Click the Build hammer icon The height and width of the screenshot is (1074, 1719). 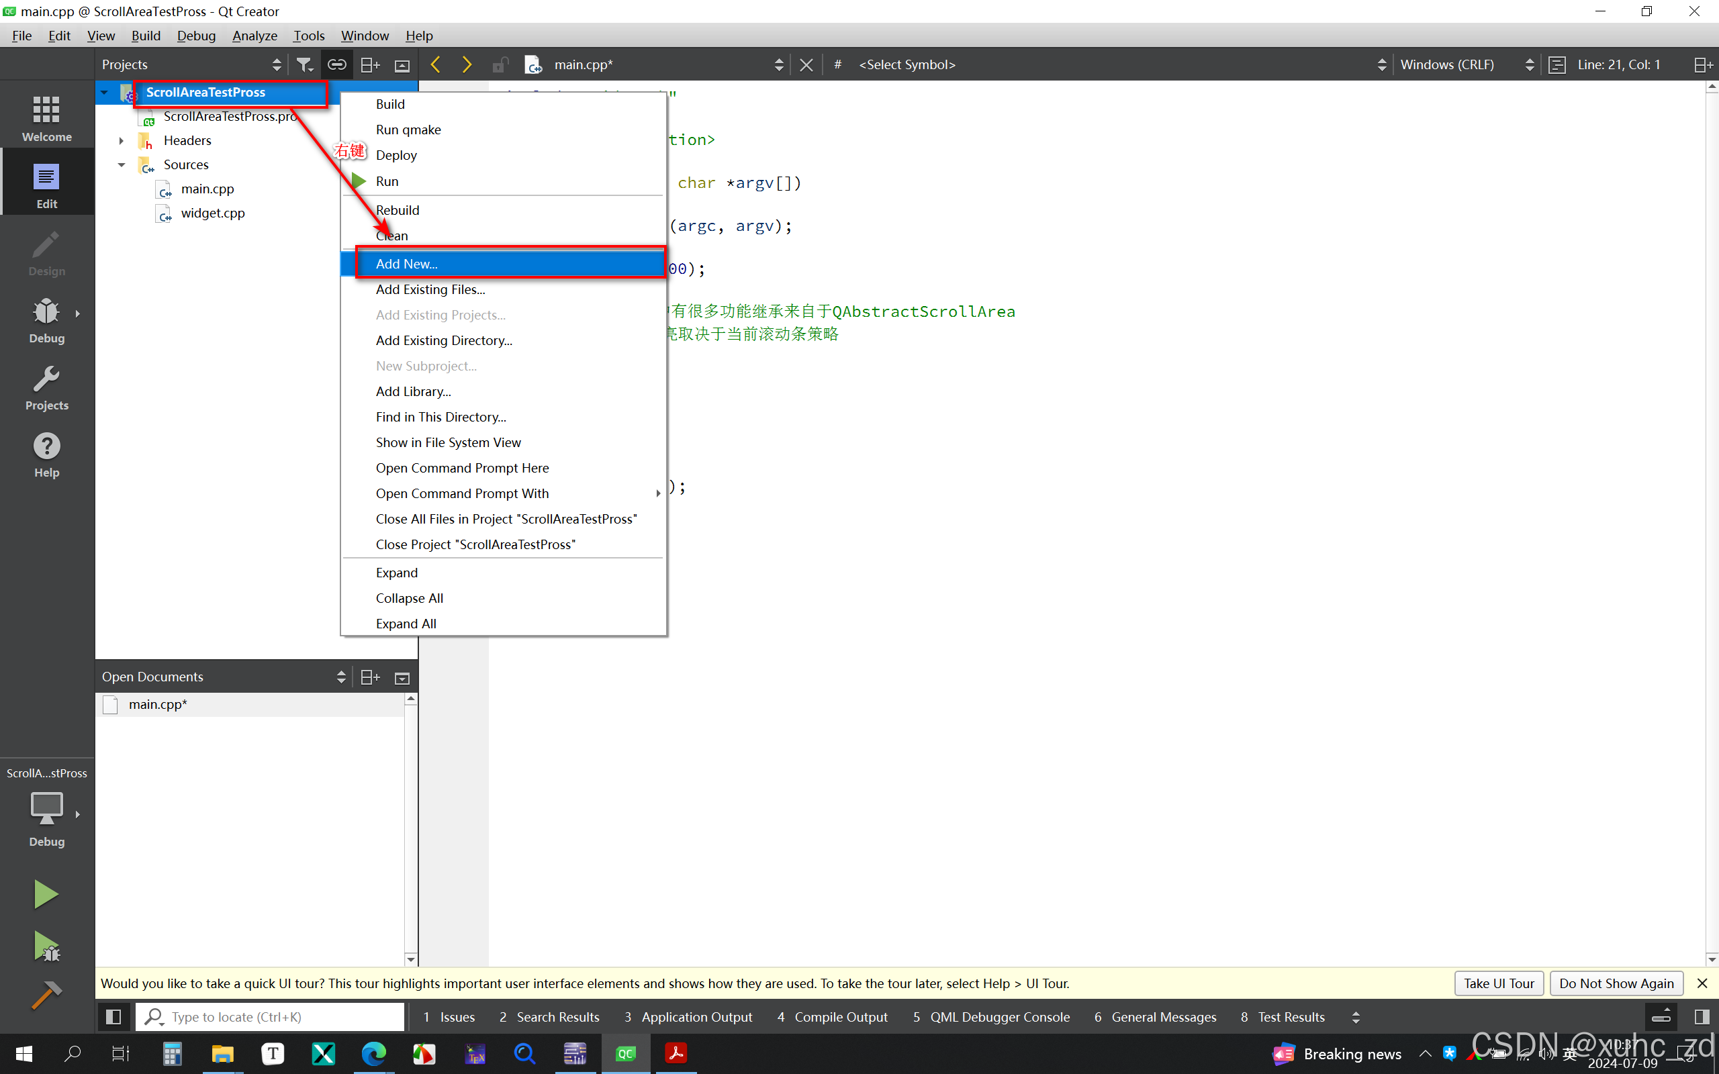(47, 995)
